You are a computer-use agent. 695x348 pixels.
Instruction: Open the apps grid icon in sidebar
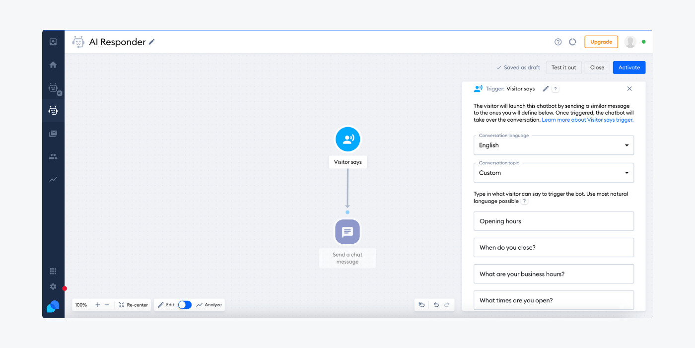(x=53, y=271)
